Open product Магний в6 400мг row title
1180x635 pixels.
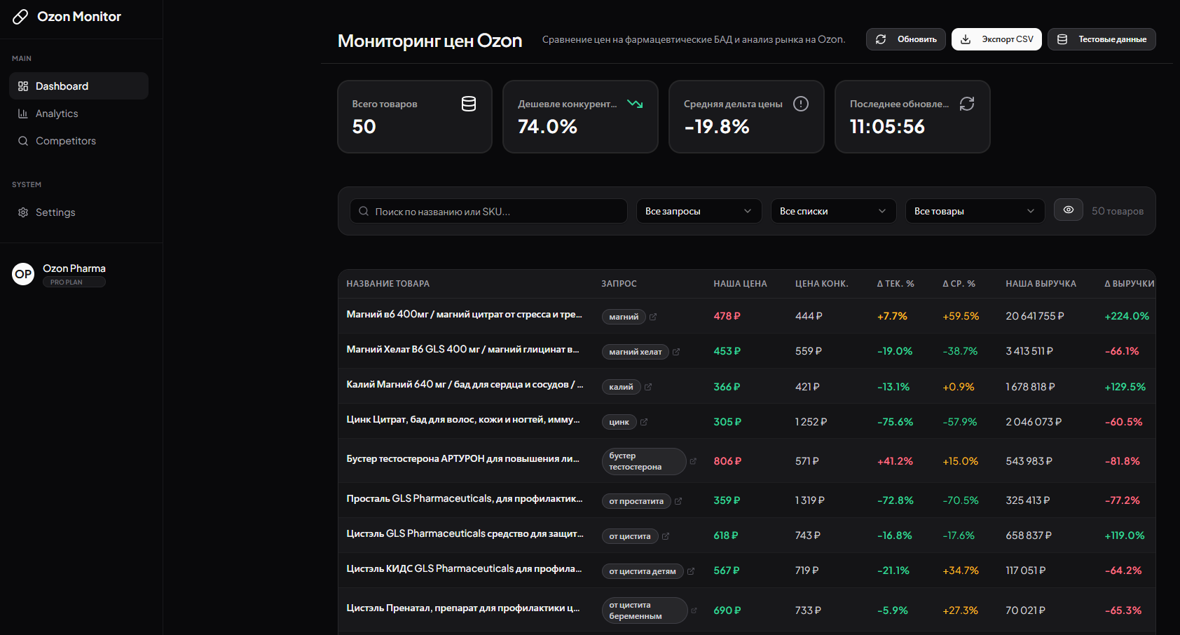[465, 315]
